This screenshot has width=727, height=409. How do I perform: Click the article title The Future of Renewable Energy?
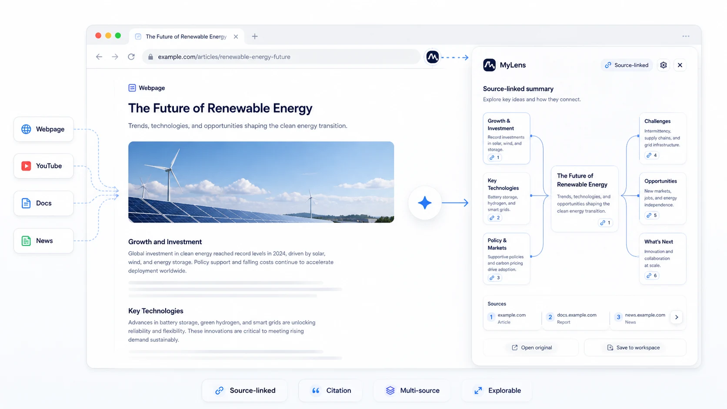220,108
